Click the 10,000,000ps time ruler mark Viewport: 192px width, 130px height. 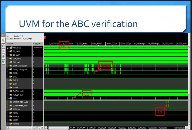click(111, 44)
